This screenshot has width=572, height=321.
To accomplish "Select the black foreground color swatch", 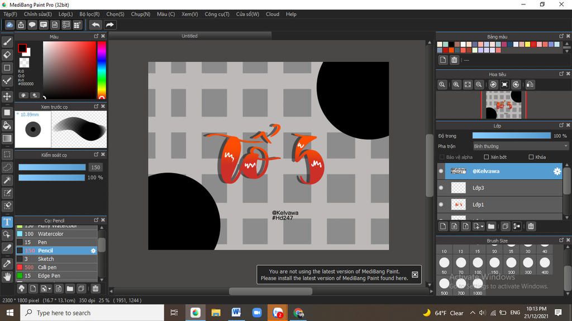I will [22, 48].
